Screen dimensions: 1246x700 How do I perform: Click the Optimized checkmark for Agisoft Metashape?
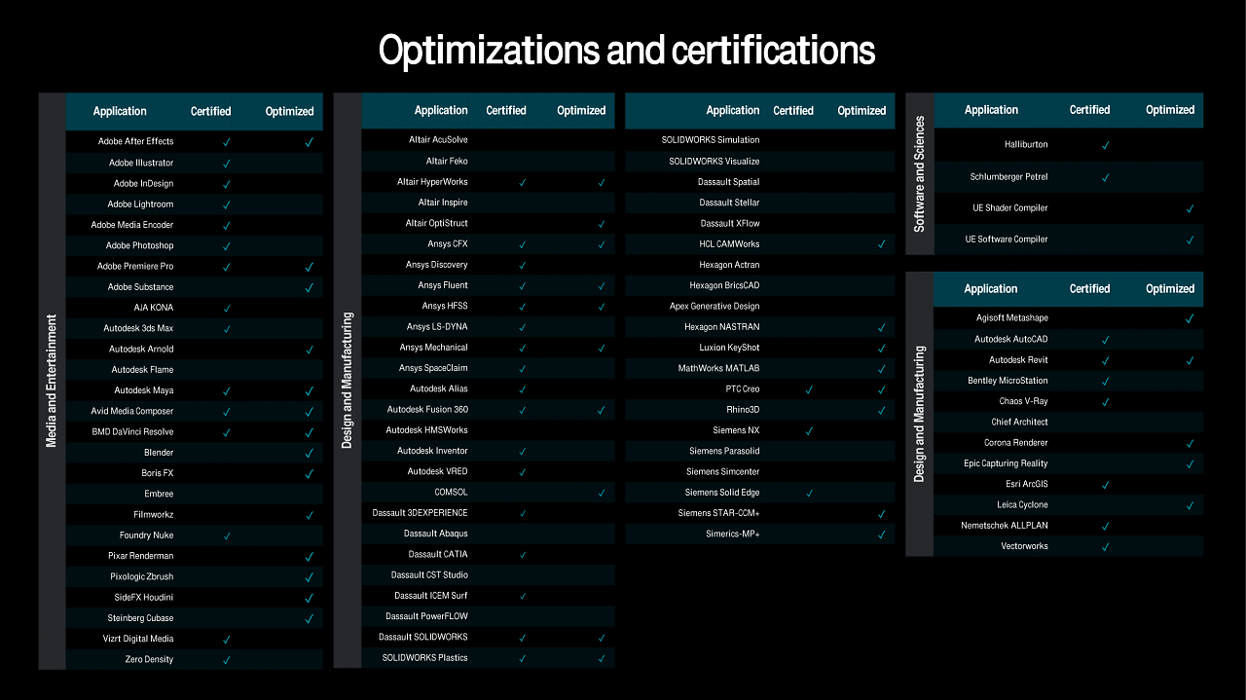tap(1190, 318)
